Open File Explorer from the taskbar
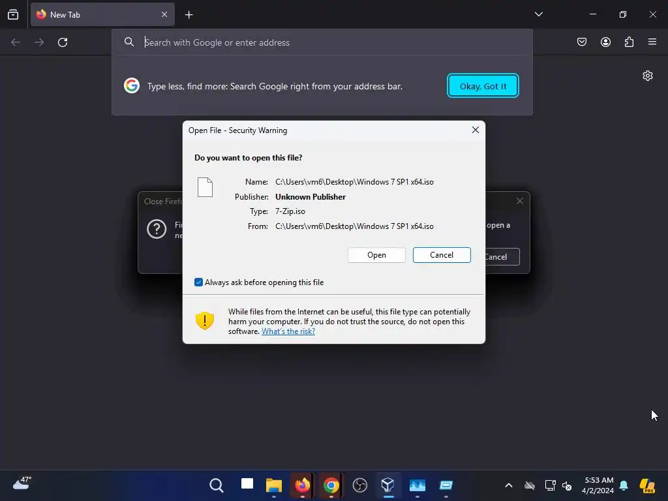Viewport: 668px width, 501px height. (274, 485)
